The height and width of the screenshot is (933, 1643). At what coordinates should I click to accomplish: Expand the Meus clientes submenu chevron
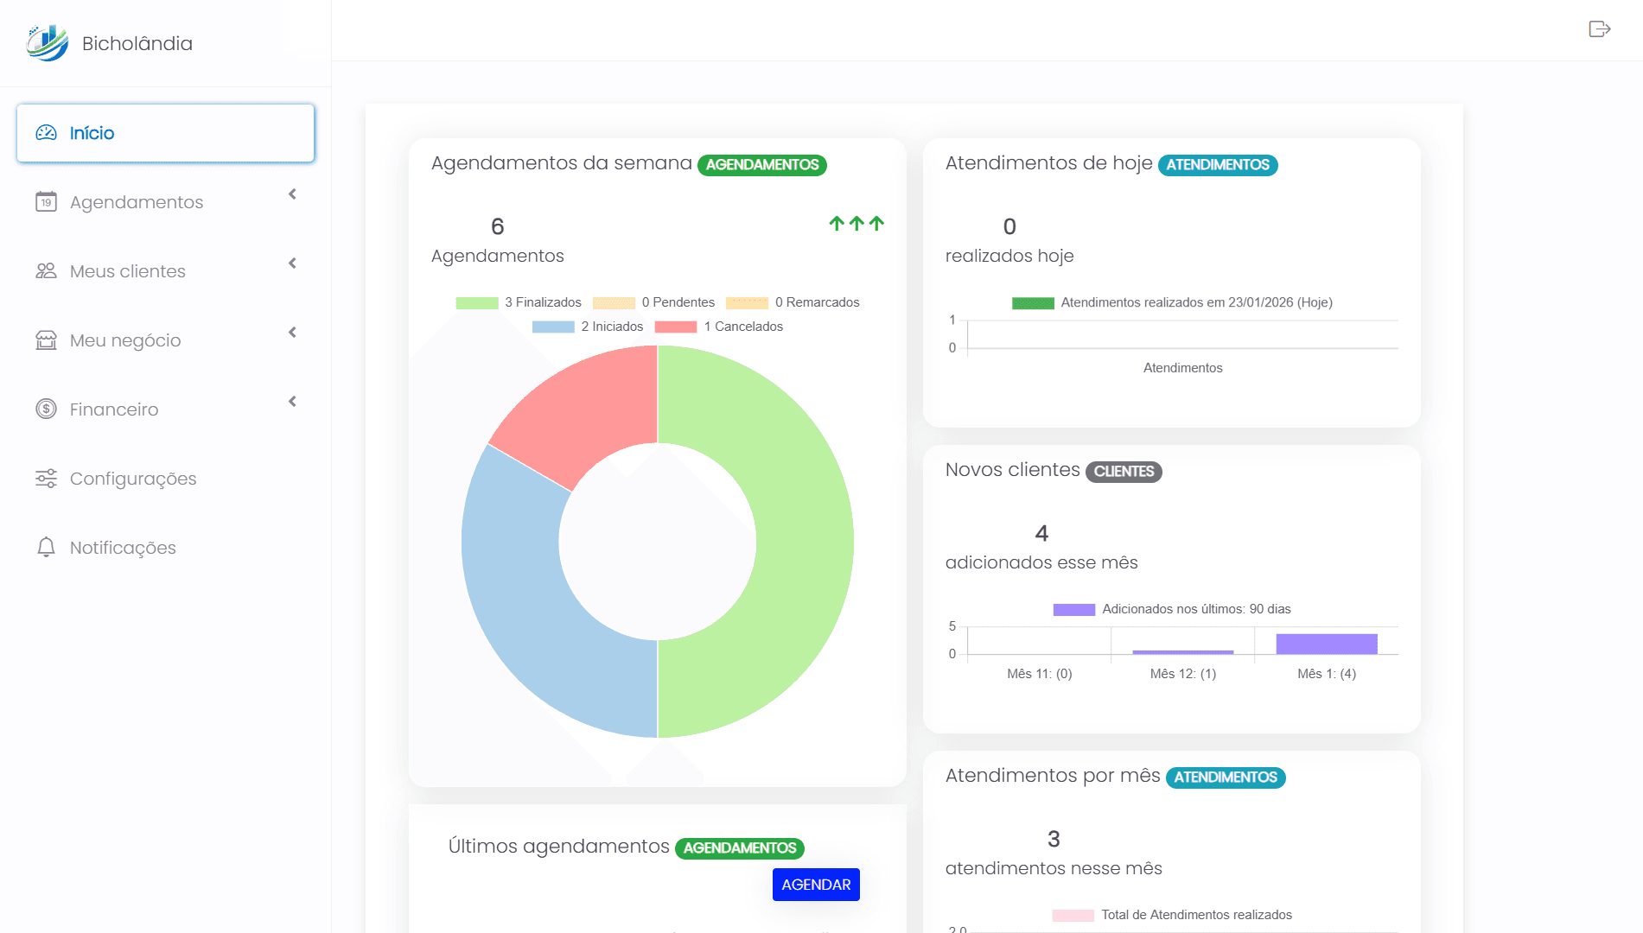[x=292, y=263]
